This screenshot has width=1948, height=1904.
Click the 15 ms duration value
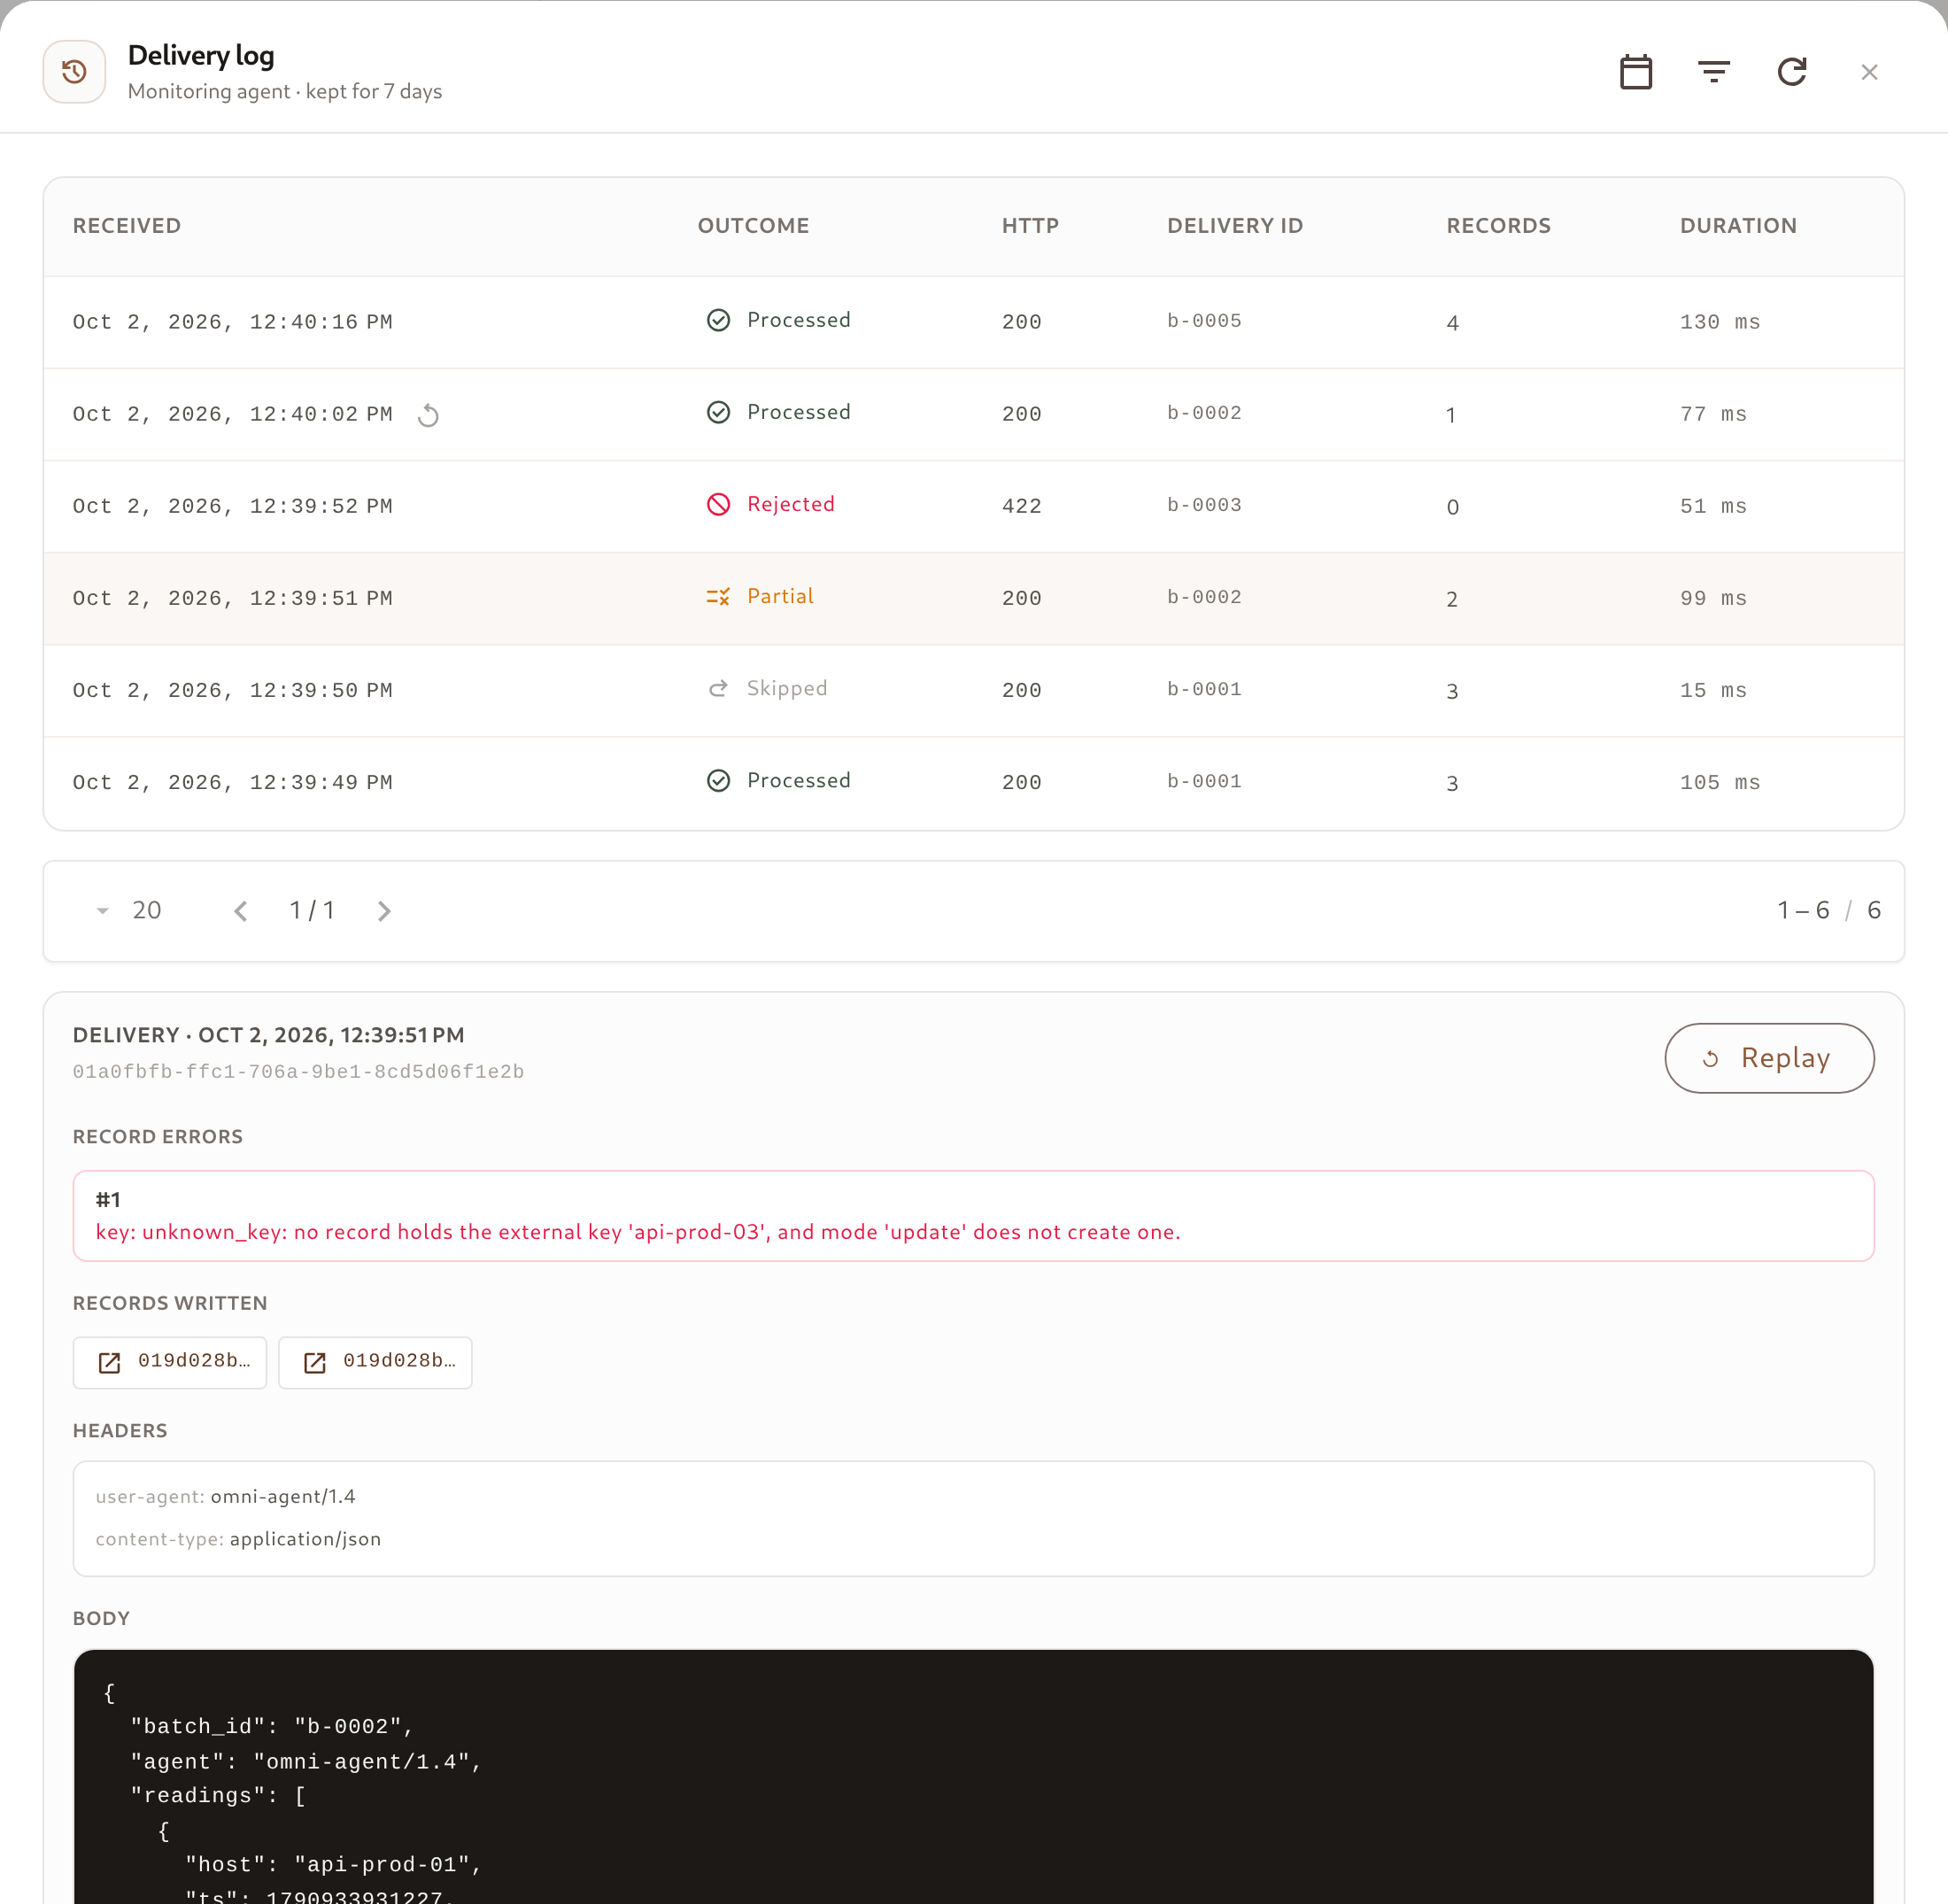pyautogui.click(x=1713, y=690)
